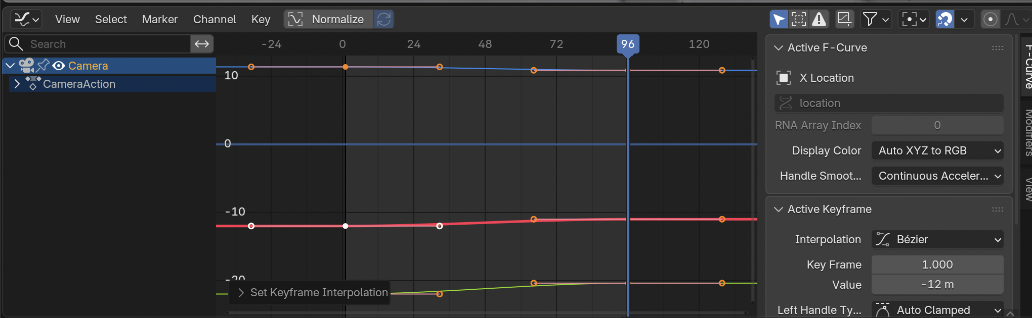Open snapping options arrow beside magnet

pos(964,20)
